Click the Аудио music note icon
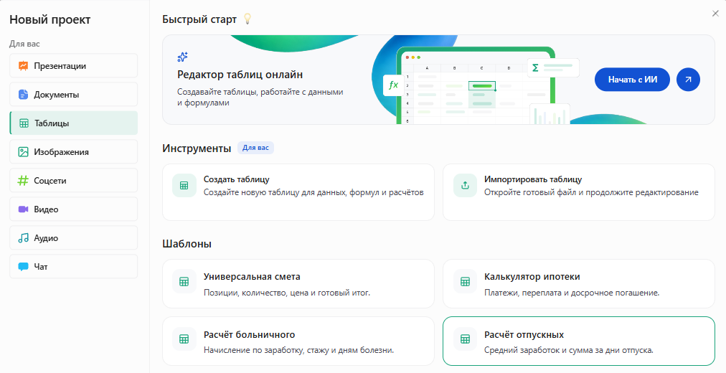The width and height of the screenshot is (726, 373). 23,238
